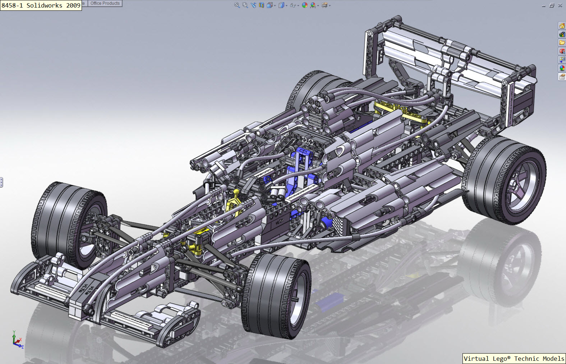Screen dimensions: 566x364
Task: Show the View Palette pane
Action: 562,60
